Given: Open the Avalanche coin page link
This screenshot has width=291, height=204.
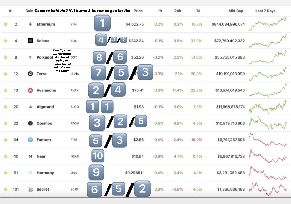Looking at the screenshot, I should tap(46, 90).
